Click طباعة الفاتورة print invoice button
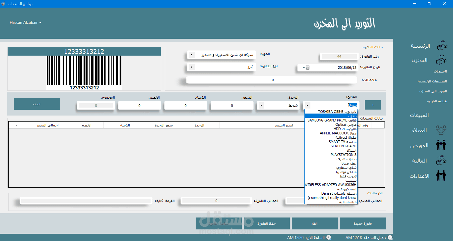 tap(219, 223)
